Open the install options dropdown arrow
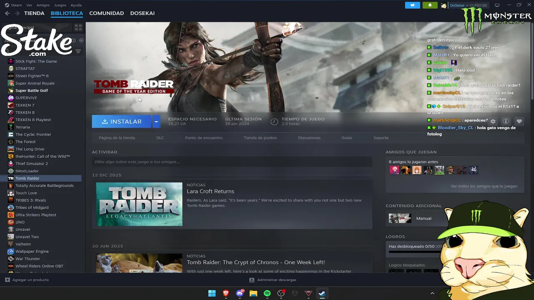Viewport: 534px width, 300px height. (156, 121)
